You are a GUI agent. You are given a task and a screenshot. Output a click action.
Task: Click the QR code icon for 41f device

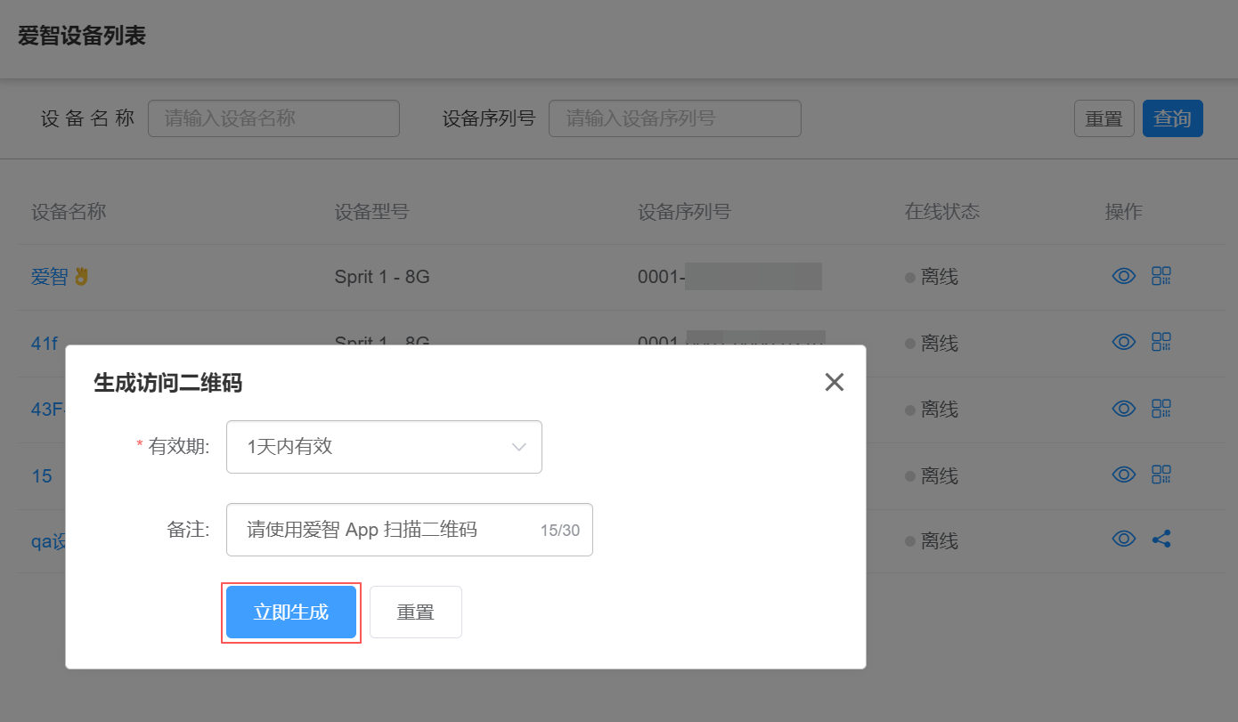(x=1161, y=342)
